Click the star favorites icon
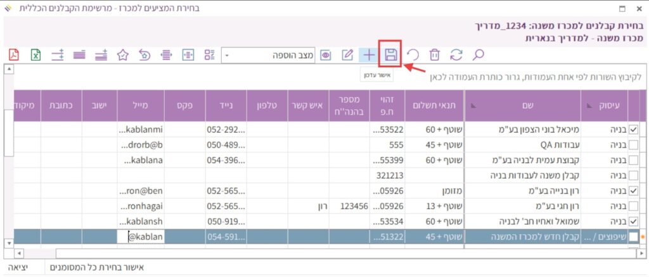 click(x=123, y=55)
